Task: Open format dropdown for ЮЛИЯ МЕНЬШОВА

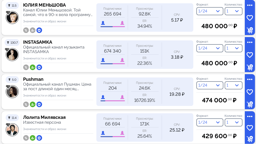Action: click(210, 11)
